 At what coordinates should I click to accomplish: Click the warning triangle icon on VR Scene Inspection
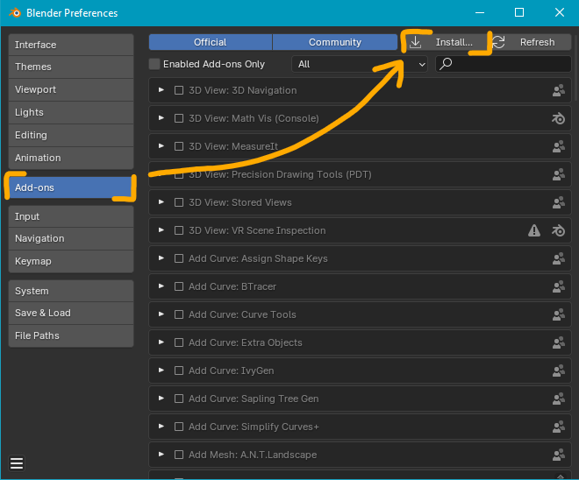pyautogui.click(x=534, y=230)
